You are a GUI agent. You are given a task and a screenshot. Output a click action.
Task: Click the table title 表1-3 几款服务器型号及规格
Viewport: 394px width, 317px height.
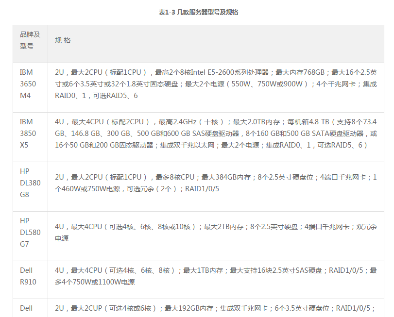[x=198, y=12]
